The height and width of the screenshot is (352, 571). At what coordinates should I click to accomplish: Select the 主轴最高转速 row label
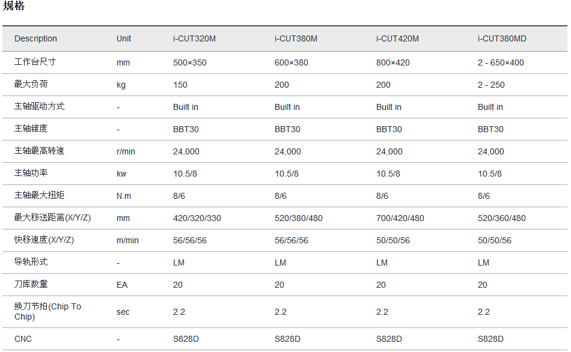pyautogui.click(x=39, y=151)
